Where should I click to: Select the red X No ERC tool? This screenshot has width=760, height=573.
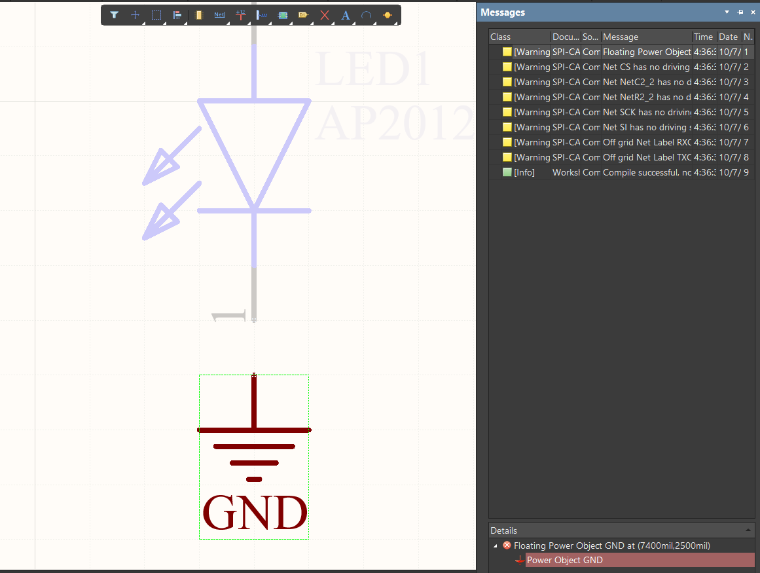(x=325, y=15)
